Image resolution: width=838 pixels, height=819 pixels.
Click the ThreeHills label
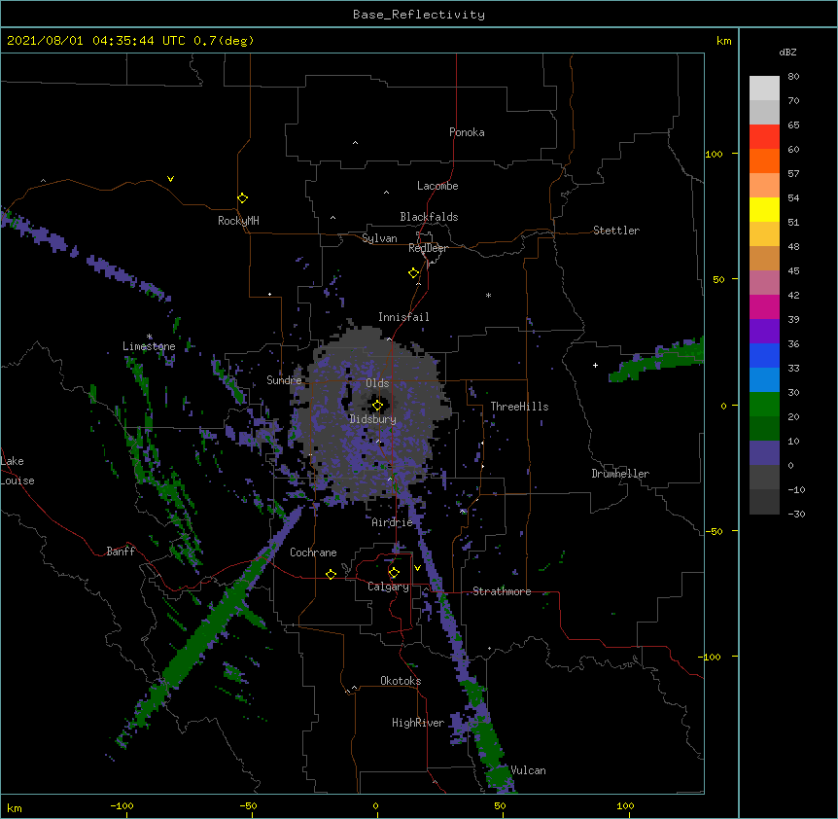tap(519, 407)
